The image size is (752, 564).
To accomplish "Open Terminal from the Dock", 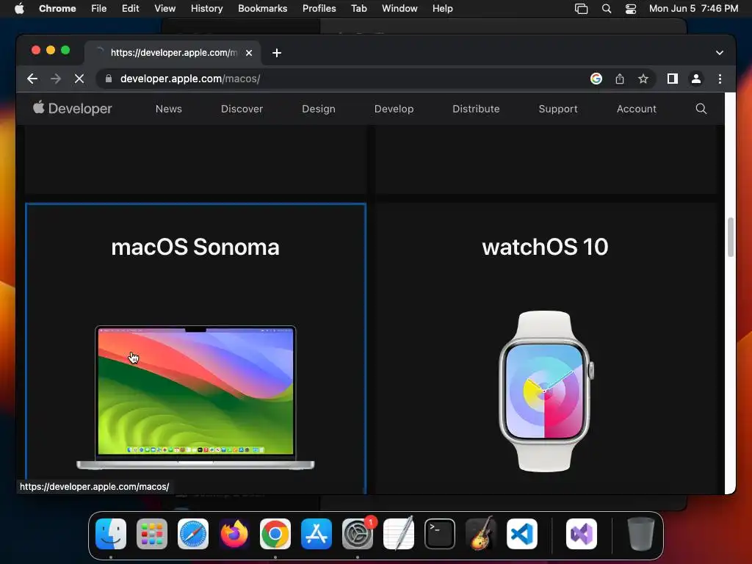I will (x=440, y=534).
